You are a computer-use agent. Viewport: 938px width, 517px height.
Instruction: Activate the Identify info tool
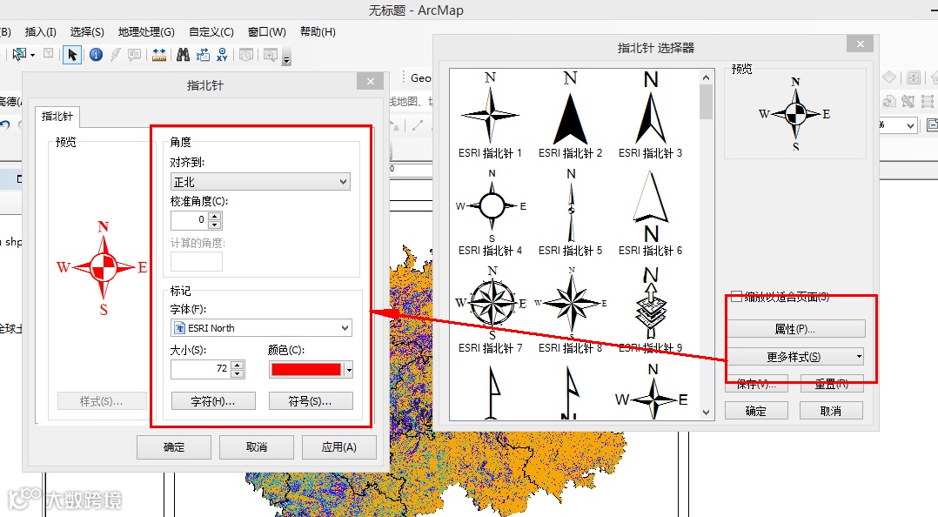point(96,55)
